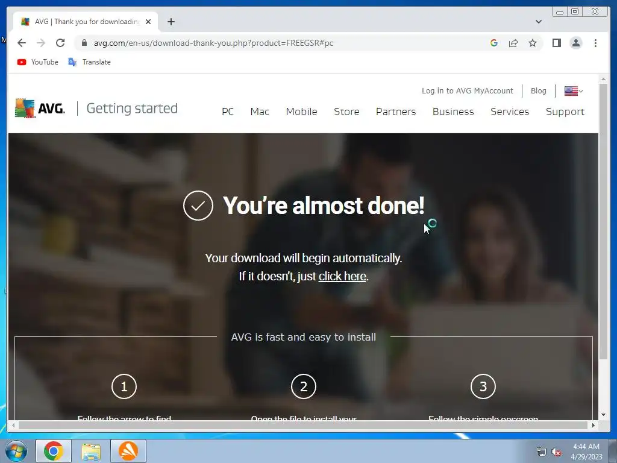Click the address bar URL
Viewport: 617px width, 463px height.
coord(213,43)
